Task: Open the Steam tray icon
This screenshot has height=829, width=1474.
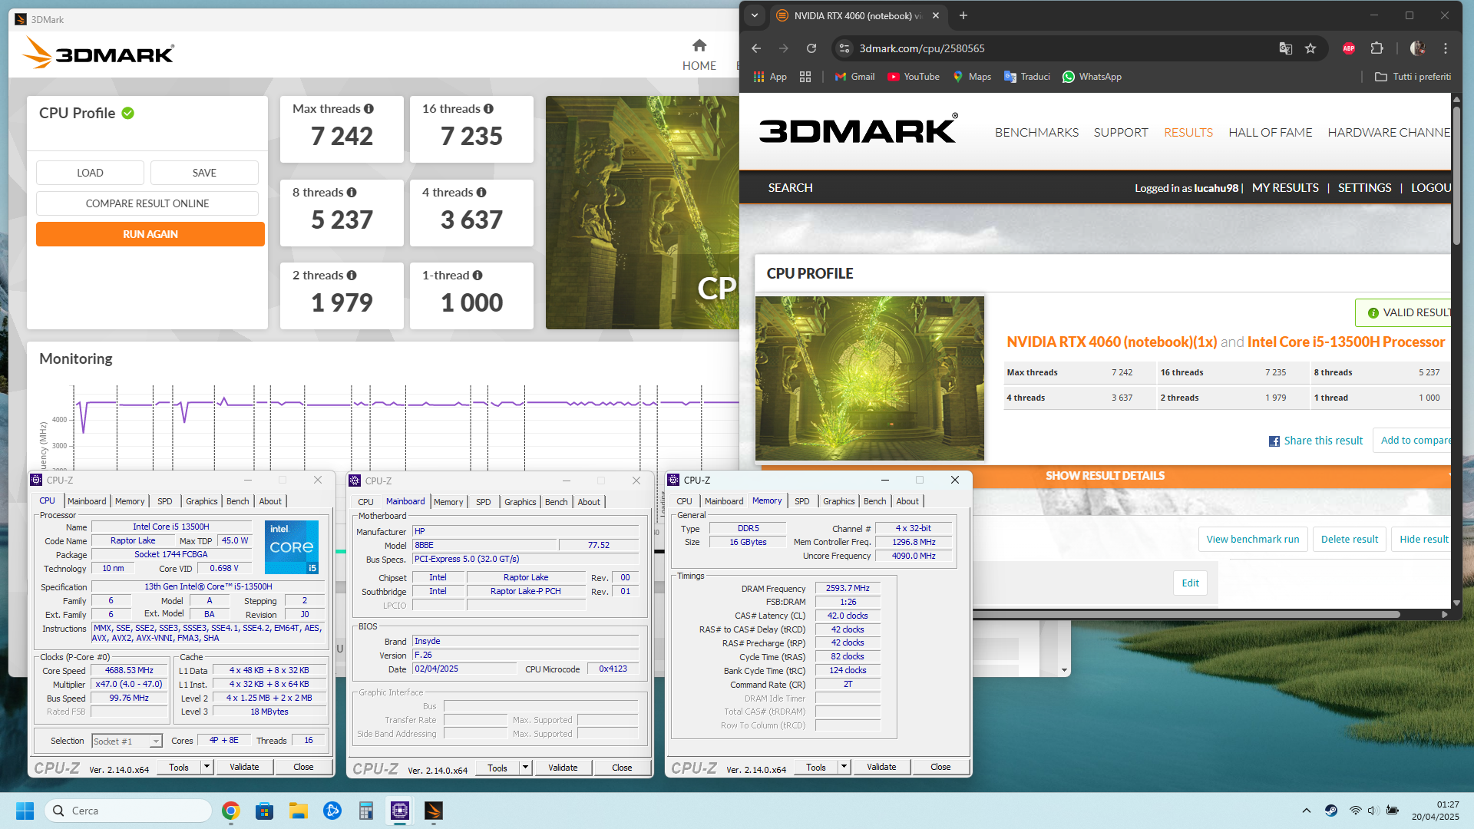Action: (x=1331, y=811)
